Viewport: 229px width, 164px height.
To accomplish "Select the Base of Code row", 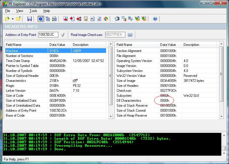I will pos(56,115).
